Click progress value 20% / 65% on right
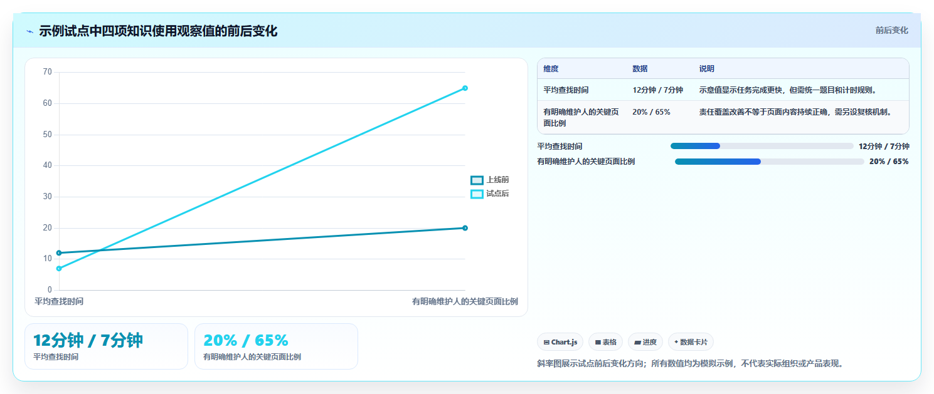The height and width of the screenshot is (394, 934). point(889,162)
